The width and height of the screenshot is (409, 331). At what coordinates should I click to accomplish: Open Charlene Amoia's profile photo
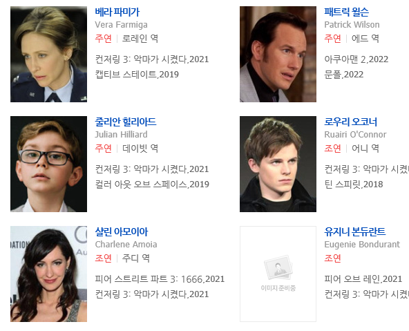pos(48,274)
